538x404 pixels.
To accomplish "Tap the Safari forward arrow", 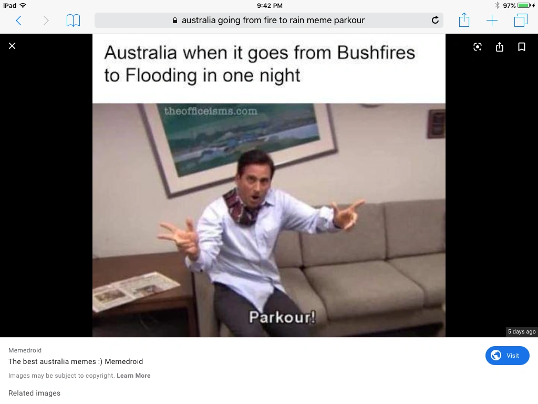I will 46,21.
